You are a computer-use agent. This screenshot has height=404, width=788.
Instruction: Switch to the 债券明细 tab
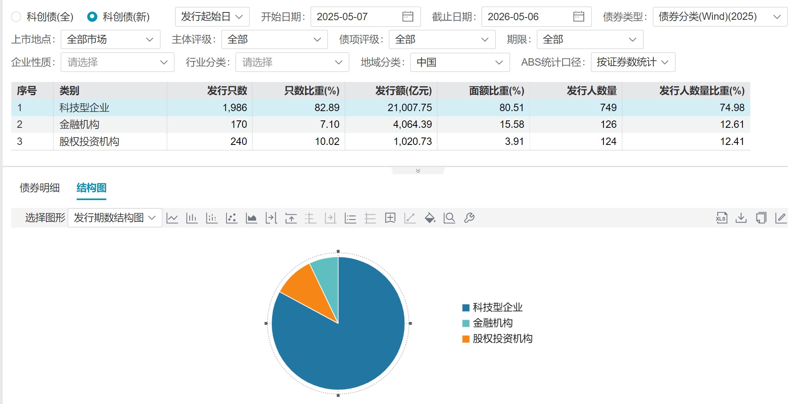(40, 188)
